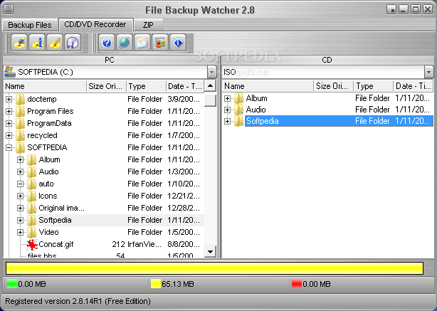Sort PC pane by Size Ori... column
Viewport: 437px width, 311px height.
coord(106,86)
